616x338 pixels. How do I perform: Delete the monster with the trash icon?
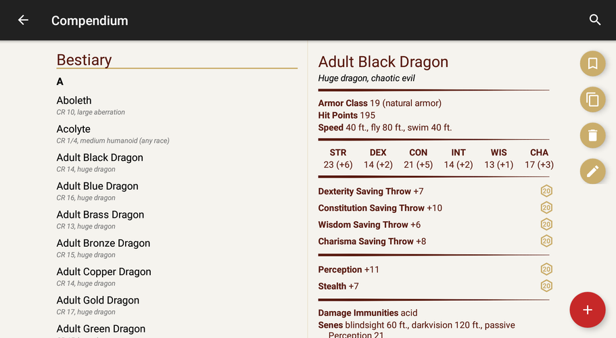click(x=592, y=135)
